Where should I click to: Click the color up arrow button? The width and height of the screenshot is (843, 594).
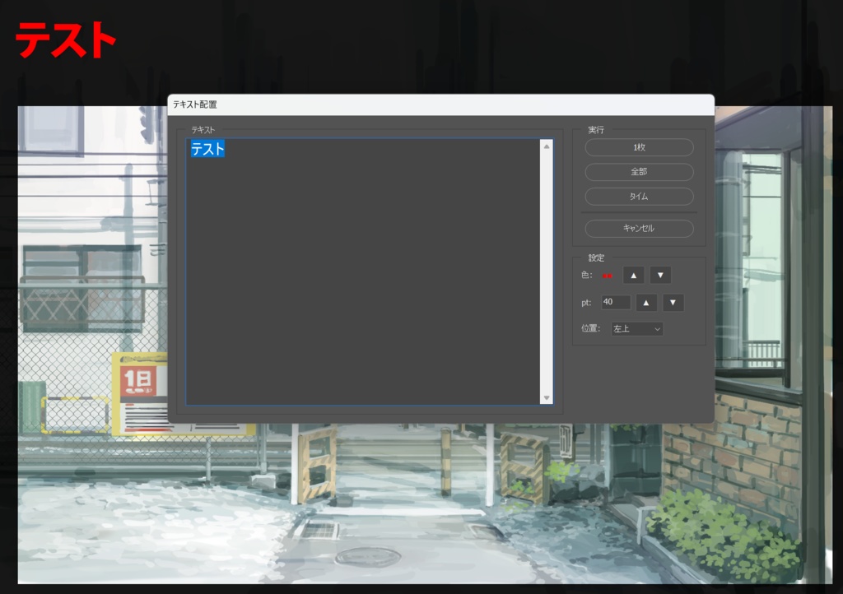tap(633, 276)
